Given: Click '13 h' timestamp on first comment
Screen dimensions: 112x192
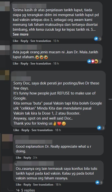Looking at the screenshot, I should (x=56, y=41).
